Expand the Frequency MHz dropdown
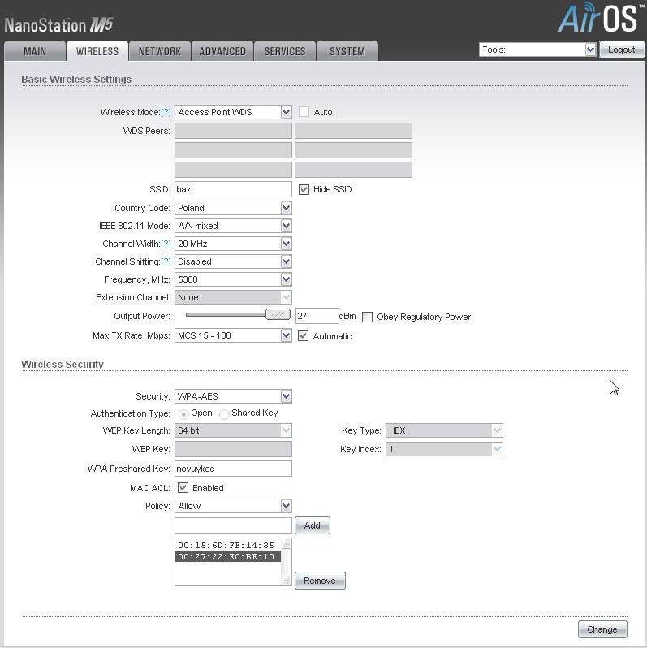Image resolution: width=647 pixels, height=648 pixels. click(x=233, y=279)
